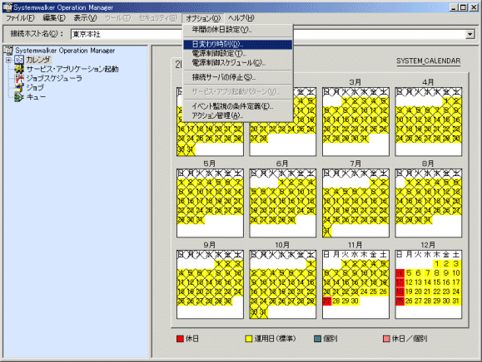
Task: Click the 12月 month heading
Action: [x=428, y=245]
